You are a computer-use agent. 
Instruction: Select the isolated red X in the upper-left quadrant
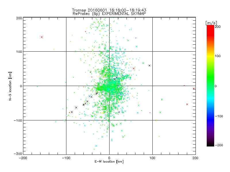42,37
